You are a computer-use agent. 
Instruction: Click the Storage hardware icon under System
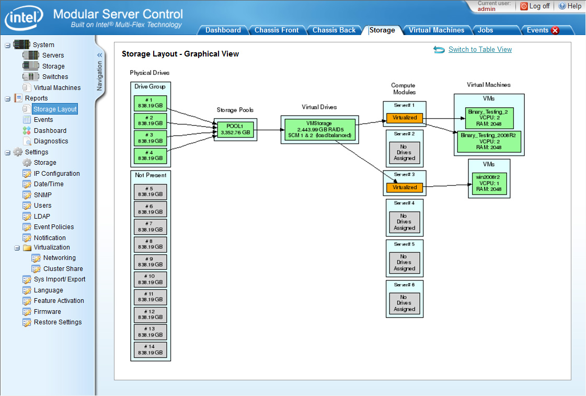(x=31, y=66)
